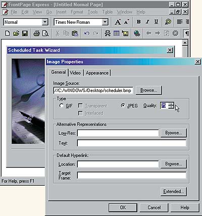This screenshot has height=216, width=202.
Task: Click the Extended button
Action: tap(174, 191)
